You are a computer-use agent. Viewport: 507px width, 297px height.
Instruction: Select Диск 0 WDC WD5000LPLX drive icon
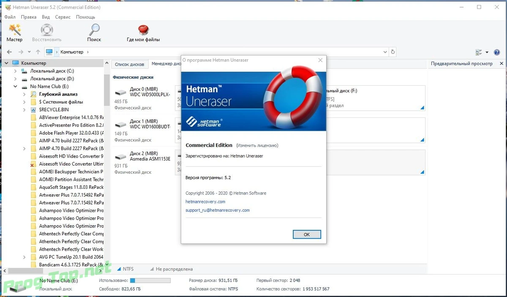coord(121,92)
